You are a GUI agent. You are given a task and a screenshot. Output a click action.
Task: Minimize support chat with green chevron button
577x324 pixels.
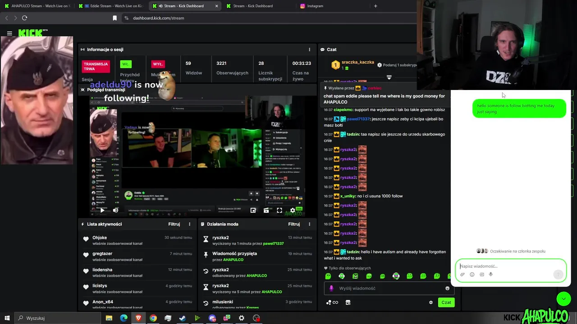pos(563,298)
